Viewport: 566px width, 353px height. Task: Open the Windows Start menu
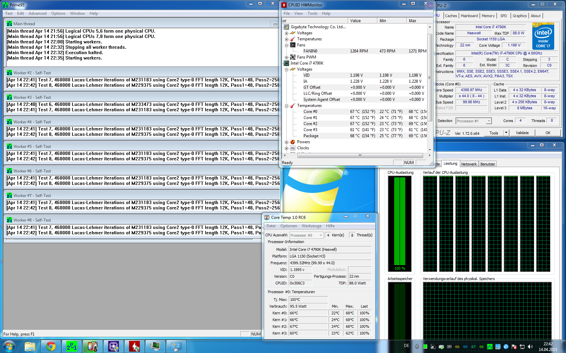click(9, 346)
